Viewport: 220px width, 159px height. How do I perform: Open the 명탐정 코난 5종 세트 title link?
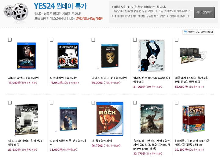click(192, 142)
